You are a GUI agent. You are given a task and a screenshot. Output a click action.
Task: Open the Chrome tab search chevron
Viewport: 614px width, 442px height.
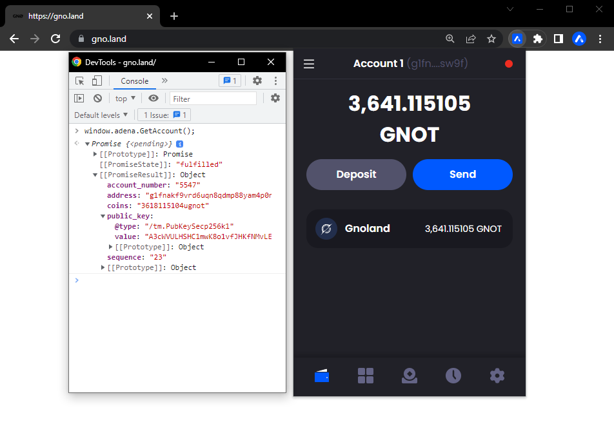[510, 9]
